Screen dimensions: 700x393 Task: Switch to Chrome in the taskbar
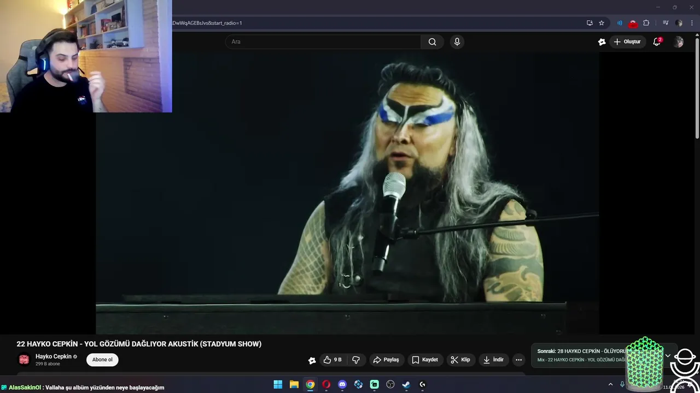point(310,385)
